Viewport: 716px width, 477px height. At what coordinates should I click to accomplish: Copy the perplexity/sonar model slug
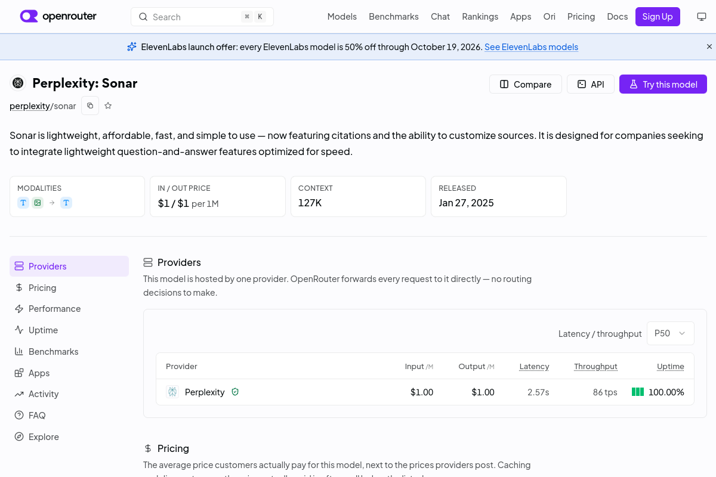click(x=90, y=106)
